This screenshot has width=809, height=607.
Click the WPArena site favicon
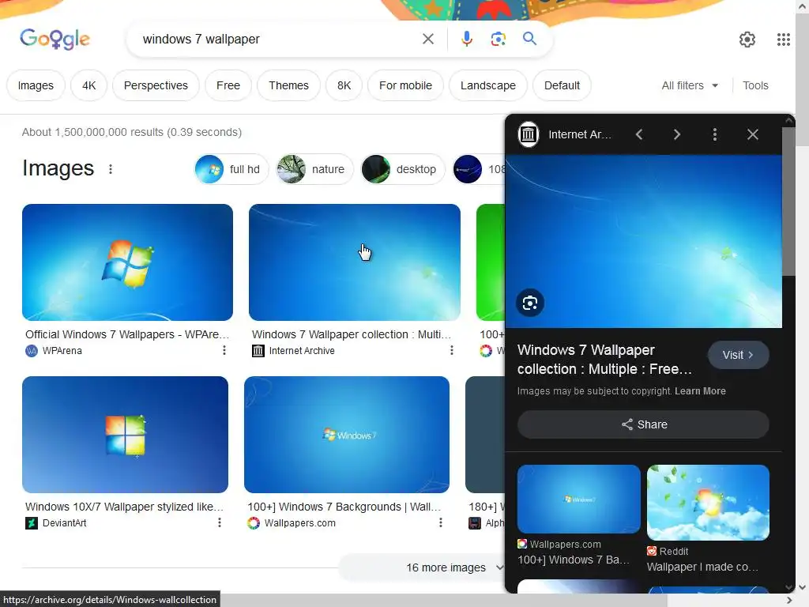pos(32,351)
